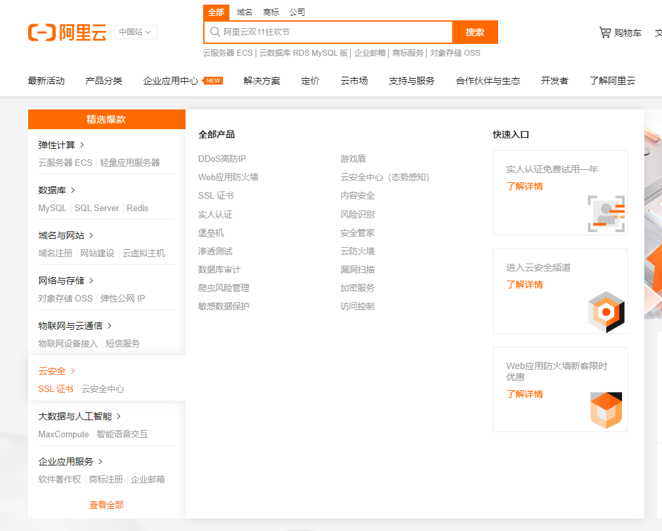Screen dimensions: 662x531
Task: Open the 产品分类 menu
Action: tap(104, 81)
